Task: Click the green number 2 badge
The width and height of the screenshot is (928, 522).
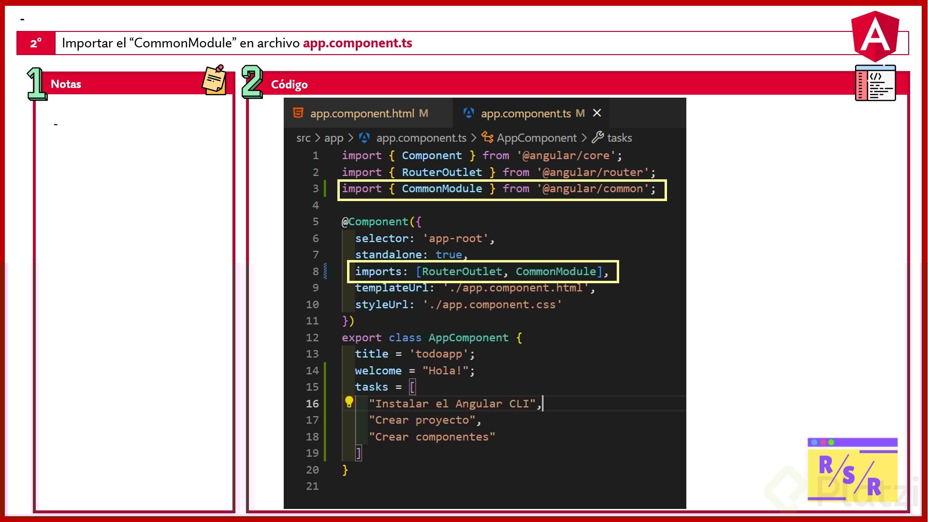Action: pos(252,82)
